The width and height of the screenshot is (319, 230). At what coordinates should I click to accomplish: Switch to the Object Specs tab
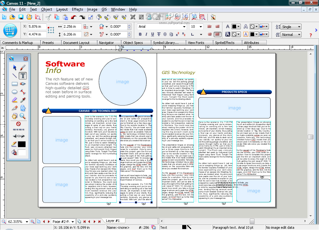click(133, 43)
